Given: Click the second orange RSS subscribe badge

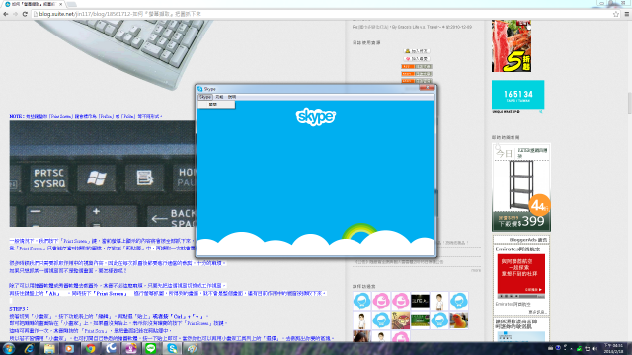Looking at the screenshot, I should click(417, 74).
